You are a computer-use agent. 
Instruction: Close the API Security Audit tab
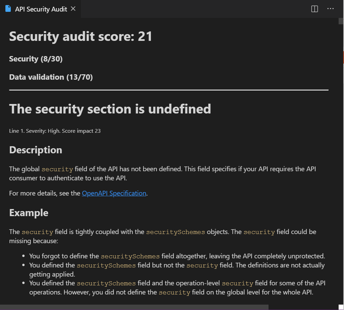tap(73, 9)
